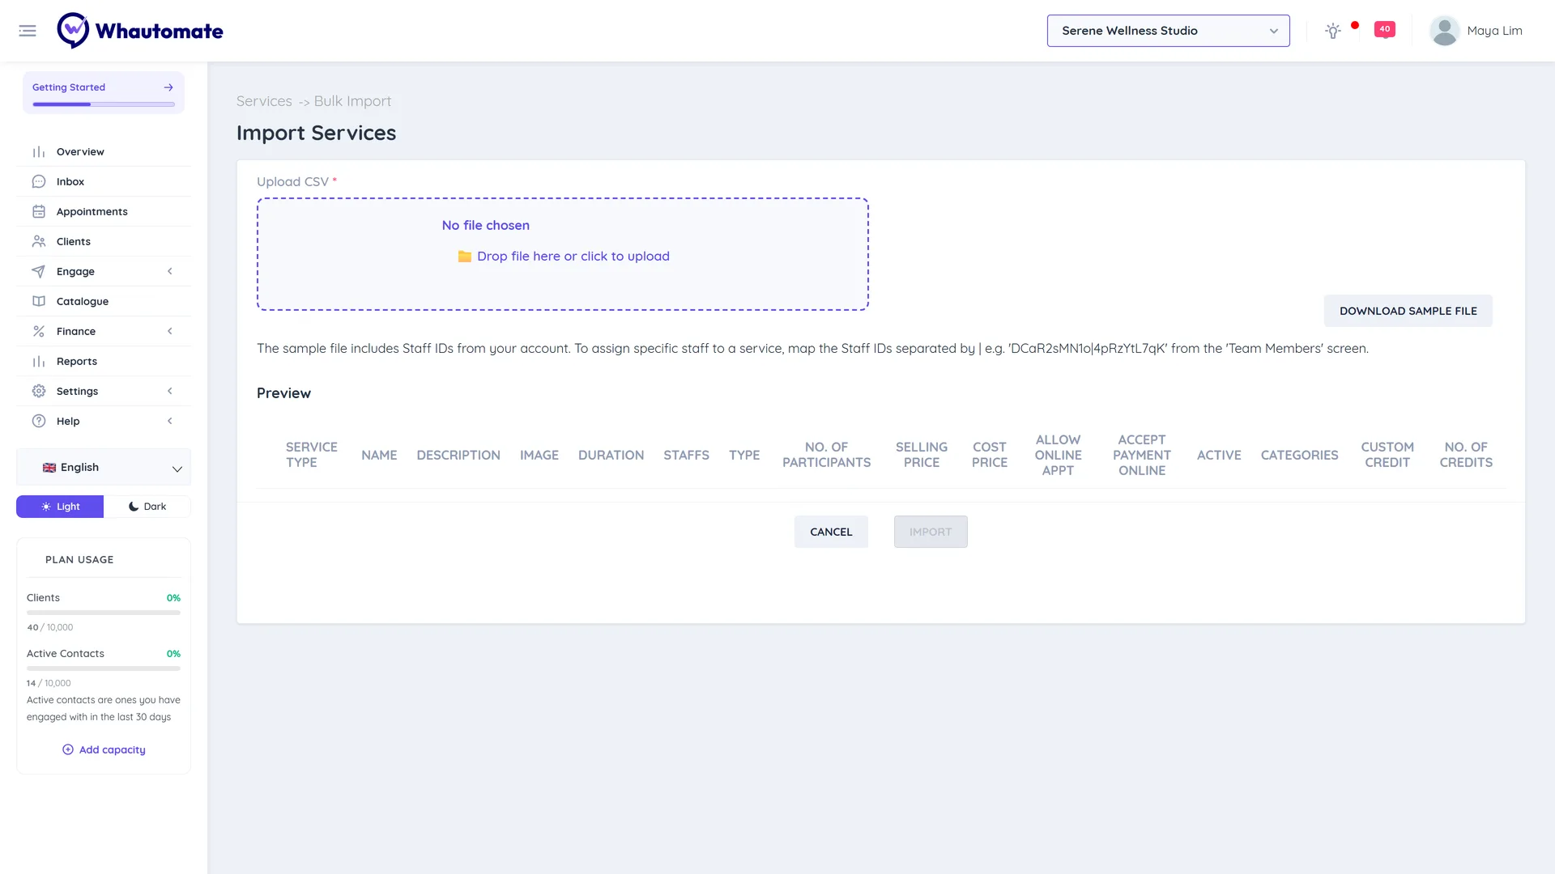Image resolution: width=1555 pixels, height=874 pixels.
Task: Click the Import button
Action: pos(931,532)
